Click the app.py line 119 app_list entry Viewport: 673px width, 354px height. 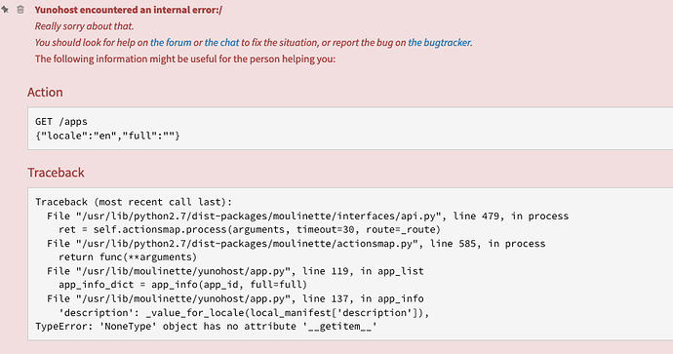(x=235, y=271)
